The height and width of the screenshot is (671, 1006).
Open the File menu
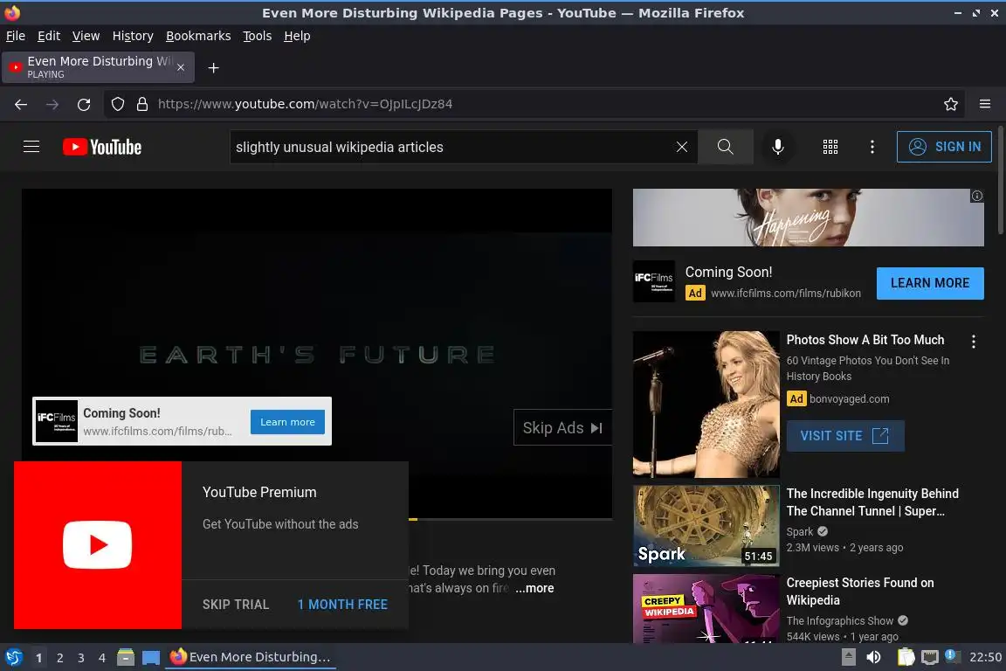click(16, 36)
